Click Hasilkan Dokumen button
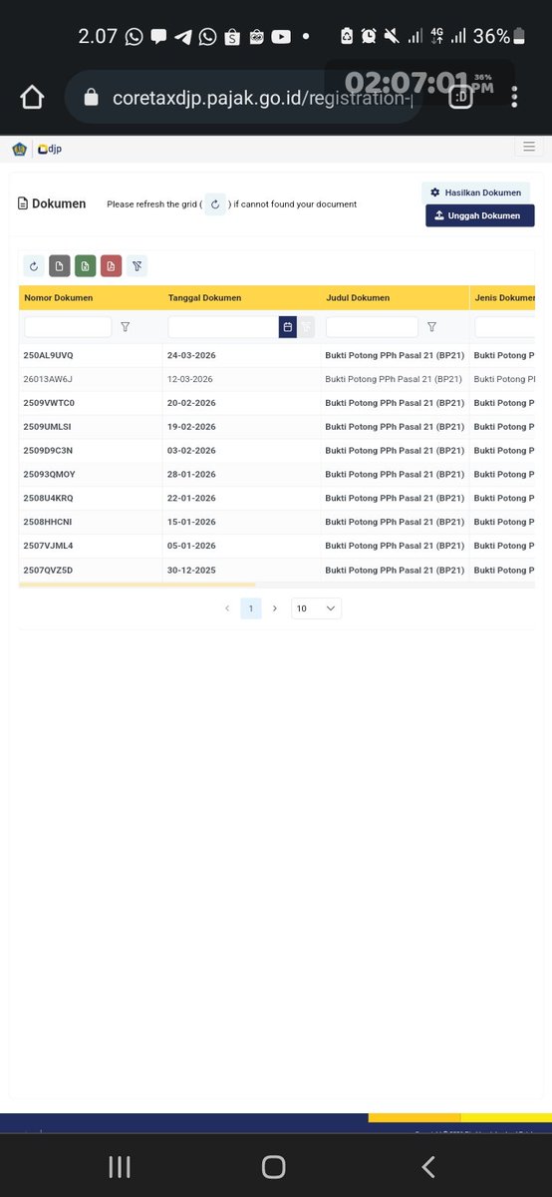 pyautogui.click(x=475, y=193)
